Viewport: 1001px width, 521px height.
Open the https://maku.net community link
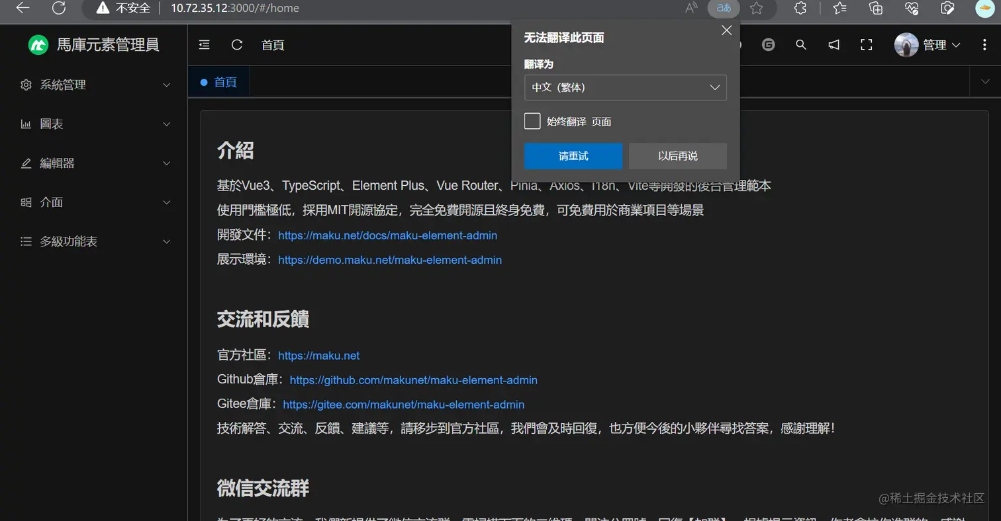point(318,356)
